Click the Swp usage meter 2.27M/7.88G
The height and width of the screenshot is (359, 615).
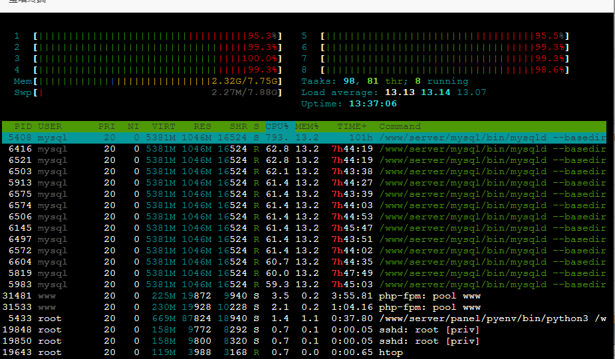pos(158,92)
